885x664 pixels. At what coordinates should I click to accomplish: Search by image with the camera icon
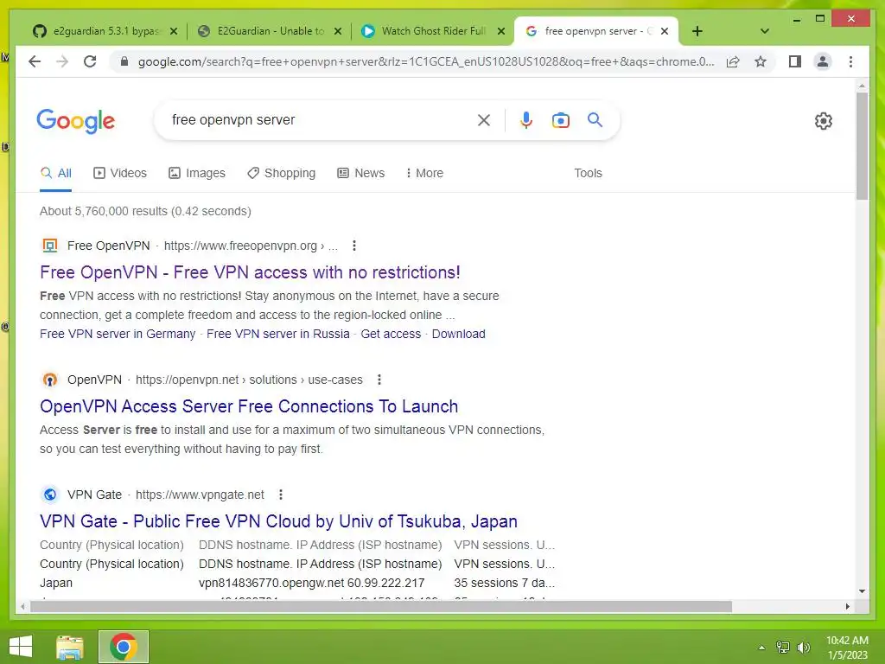[x=560, y=119]
